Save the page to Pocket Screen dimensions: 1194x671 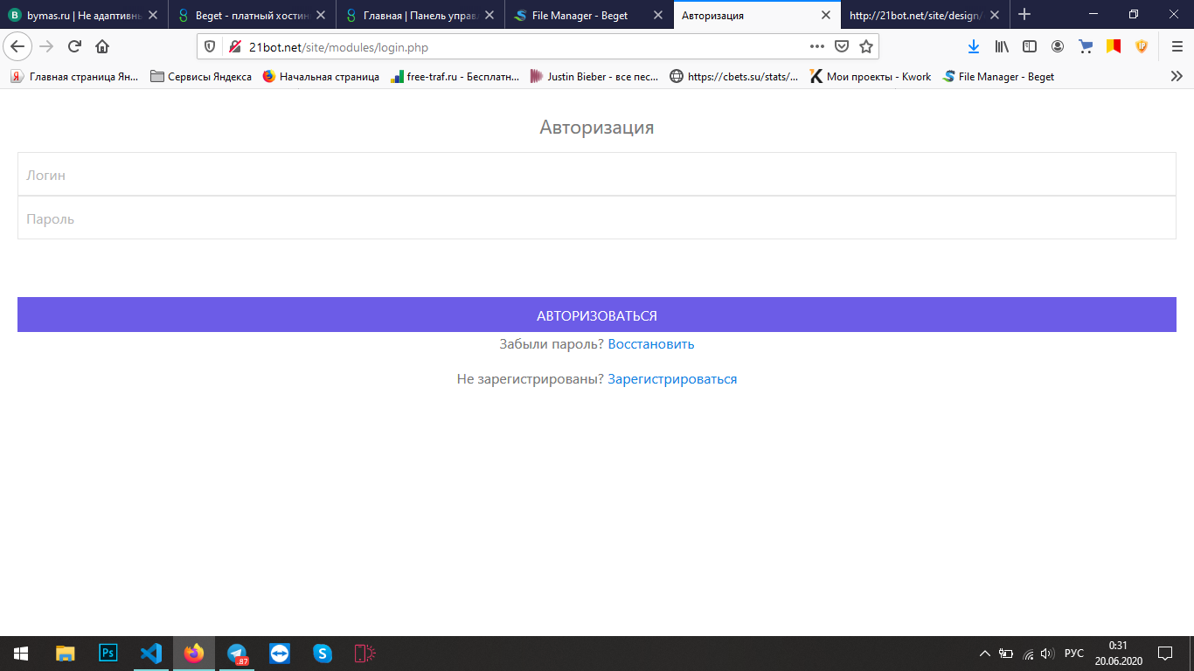point(841,47)
